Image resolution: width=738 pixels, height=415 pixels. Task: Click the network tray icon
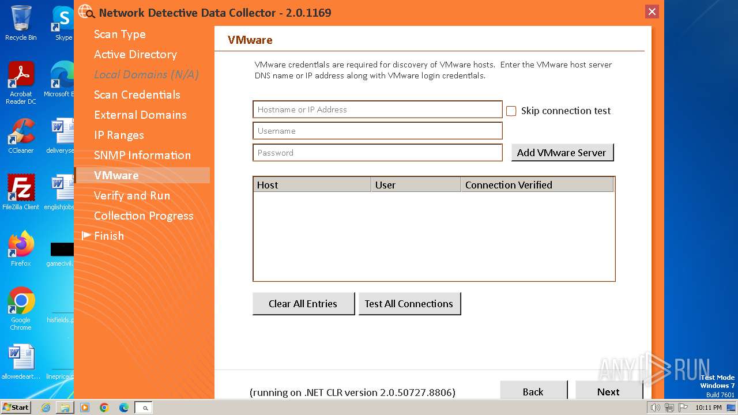click(668, 408)
